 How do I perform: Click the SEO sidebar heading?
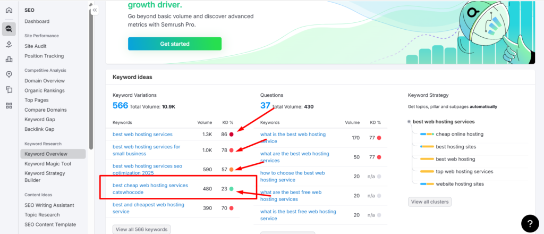coord(29,10)
